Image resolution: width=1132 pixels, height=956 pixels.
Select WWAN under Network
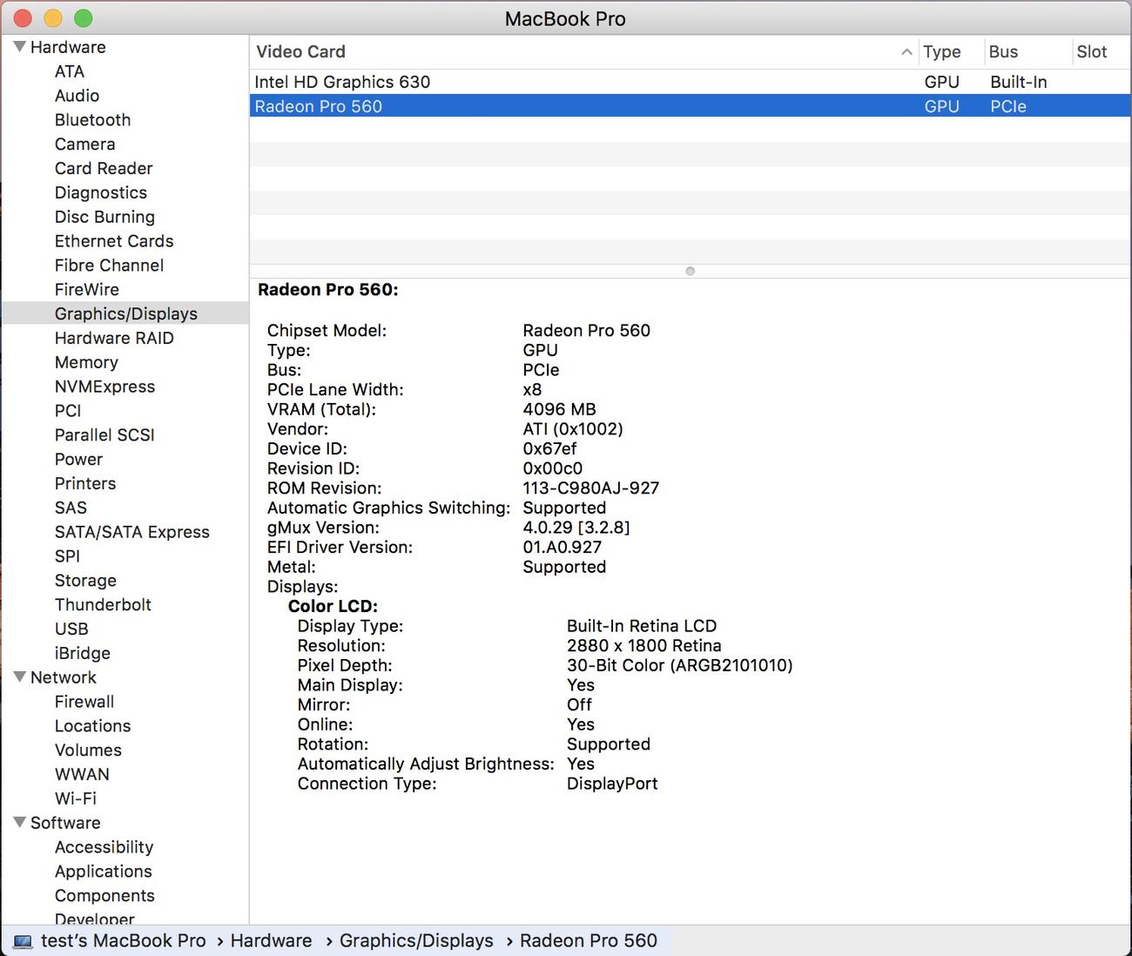coord(82,774)
